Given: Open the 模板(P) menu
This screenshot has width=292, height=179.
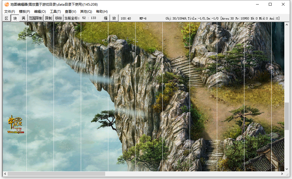Looking at the screenshot, I should coord(24,12).
